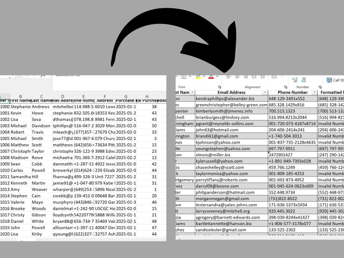Click the Decrease Decimal icon
The width and height of the screenshot is (344, 258).
point(303,80)
